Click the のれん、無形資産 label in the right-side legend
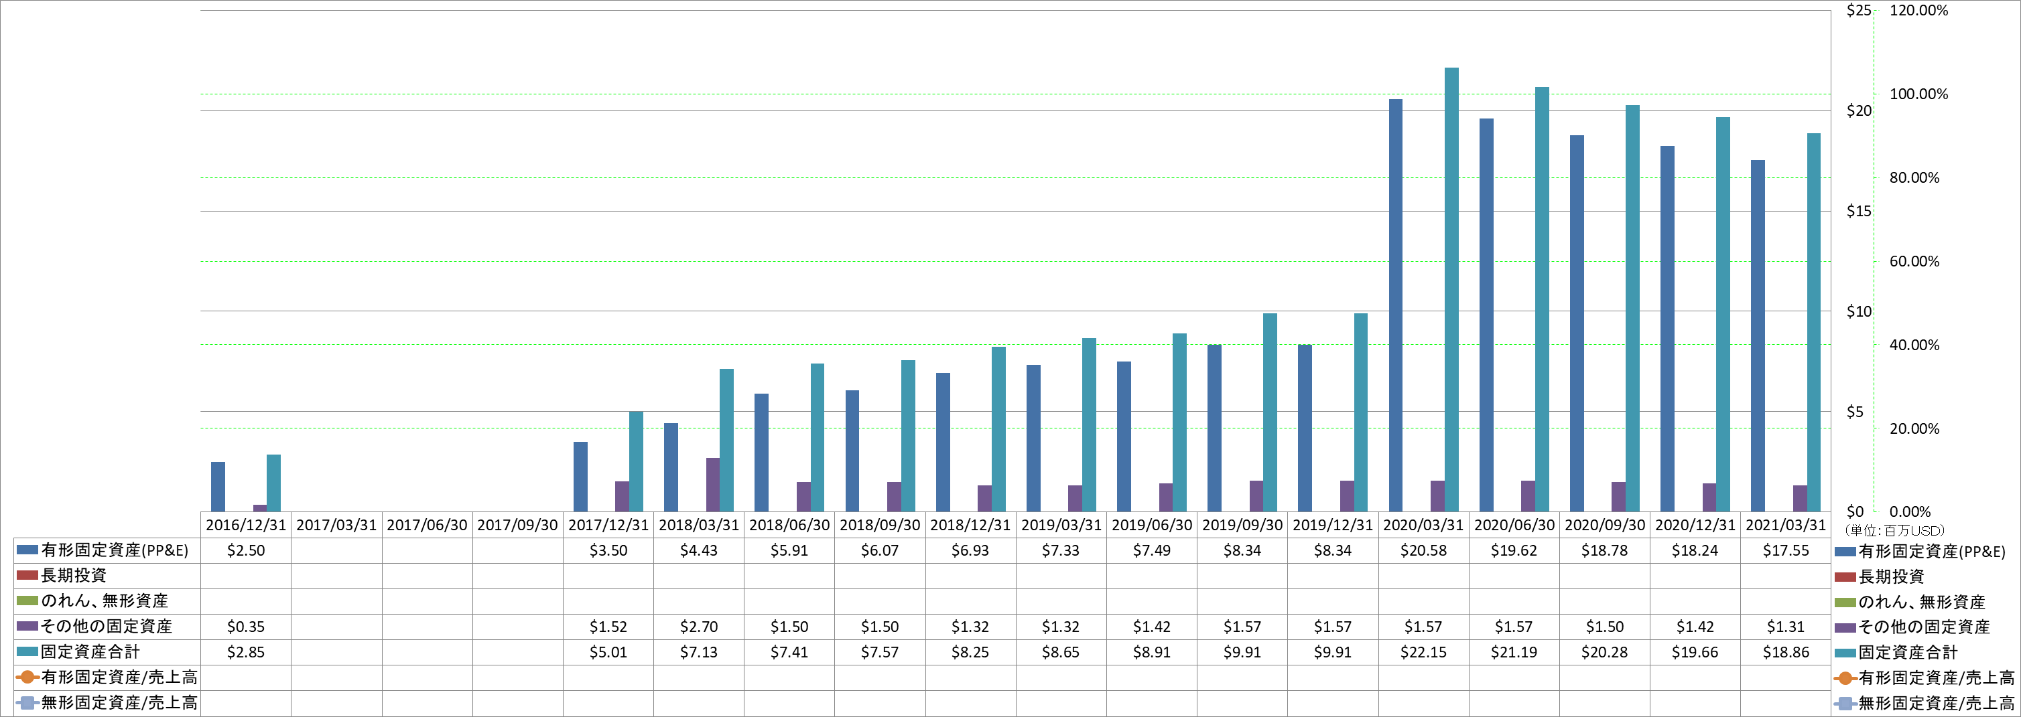Viewport: 2021px width, 717px height. tap(1921, 602)
